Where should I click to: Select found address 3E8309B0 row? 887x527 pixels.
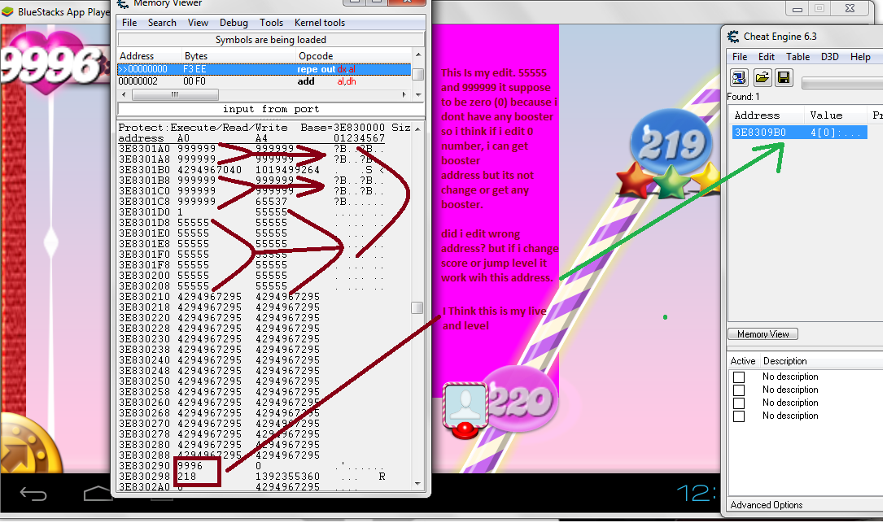[x=797, y=133]
